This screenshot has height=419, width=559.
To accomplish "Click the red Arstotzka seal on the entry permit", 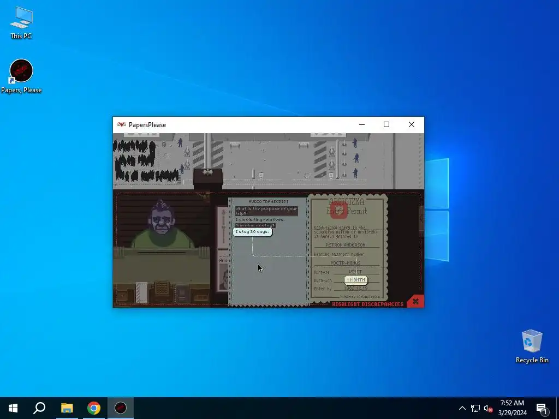I will 338,210.
